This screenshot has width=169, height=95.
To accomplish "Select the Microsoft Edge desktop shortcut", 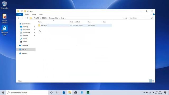I will [x=4, y=30].
